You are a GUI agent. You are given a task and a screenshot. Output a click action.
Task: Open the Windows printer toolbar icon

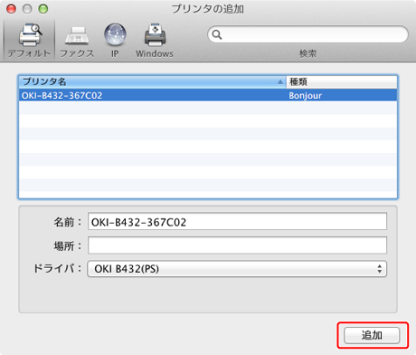(x=155, y=40)
